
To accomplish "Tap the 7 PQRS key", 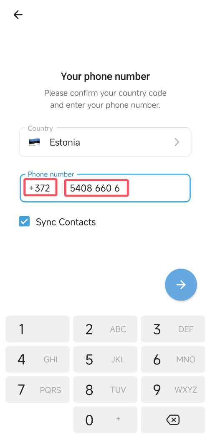I will (38, 389).
